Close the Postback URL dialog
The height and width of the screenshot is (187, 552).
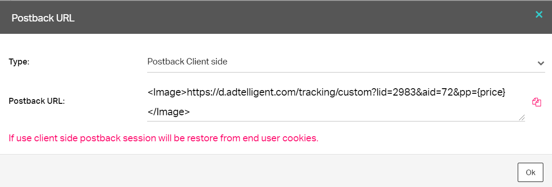point(539,15)
